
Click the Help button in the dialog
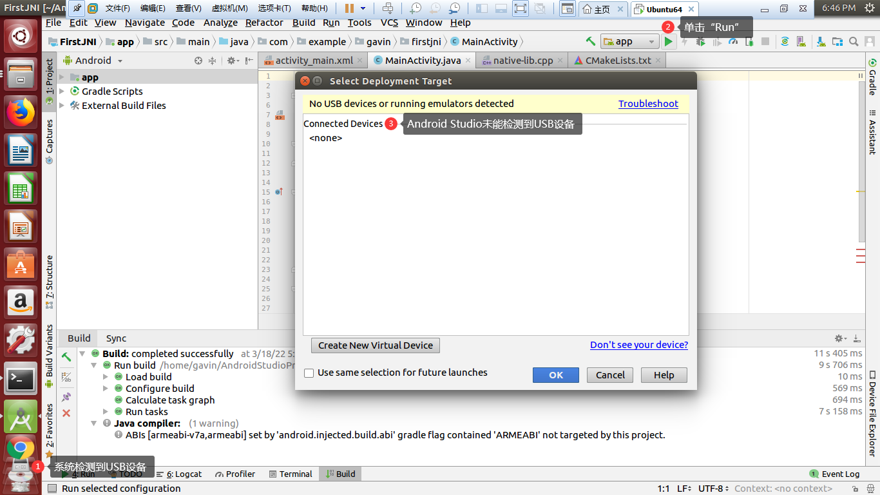[x=664, y=375]
